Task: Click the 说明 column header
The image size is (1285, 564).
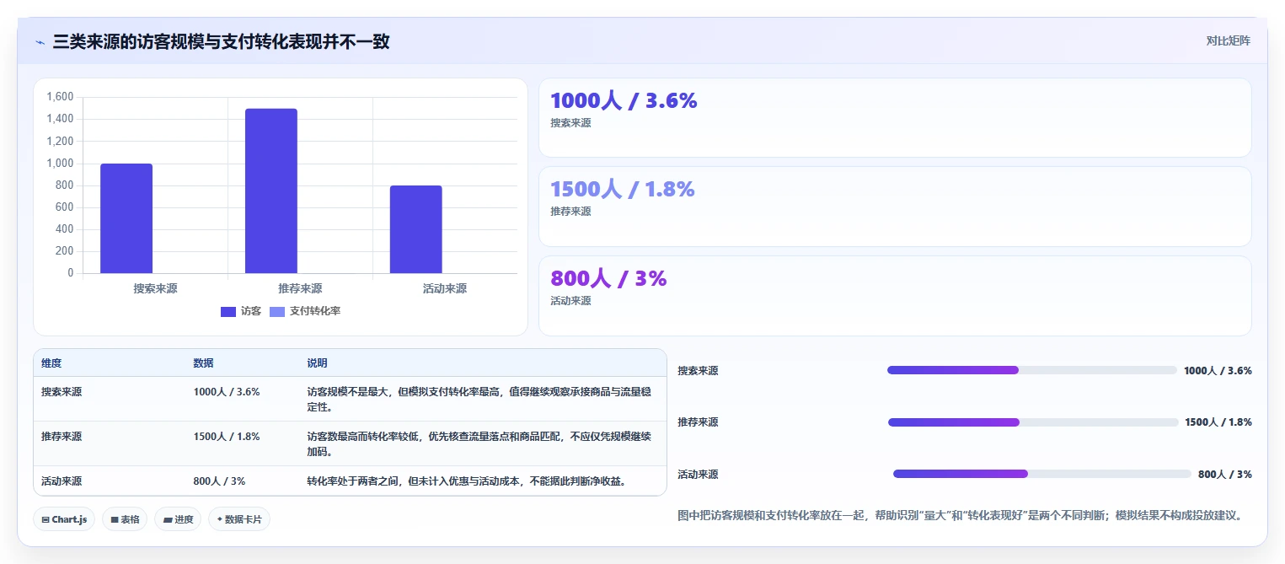Action: point(317,363)
